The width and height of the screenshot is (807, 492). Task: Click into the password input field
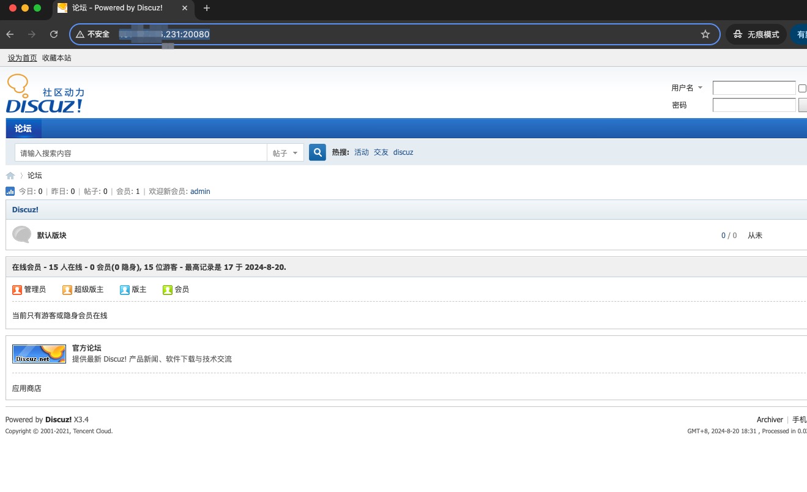pos(754,105)
